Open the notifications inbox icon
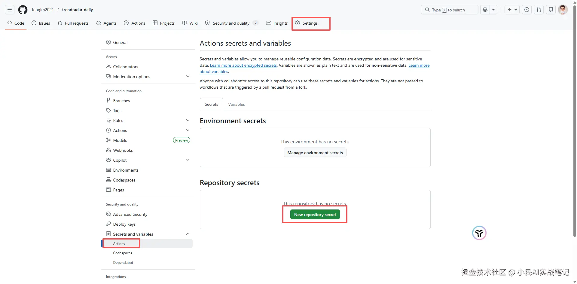This screenshot has width=577, height=284. pos(551,10)
